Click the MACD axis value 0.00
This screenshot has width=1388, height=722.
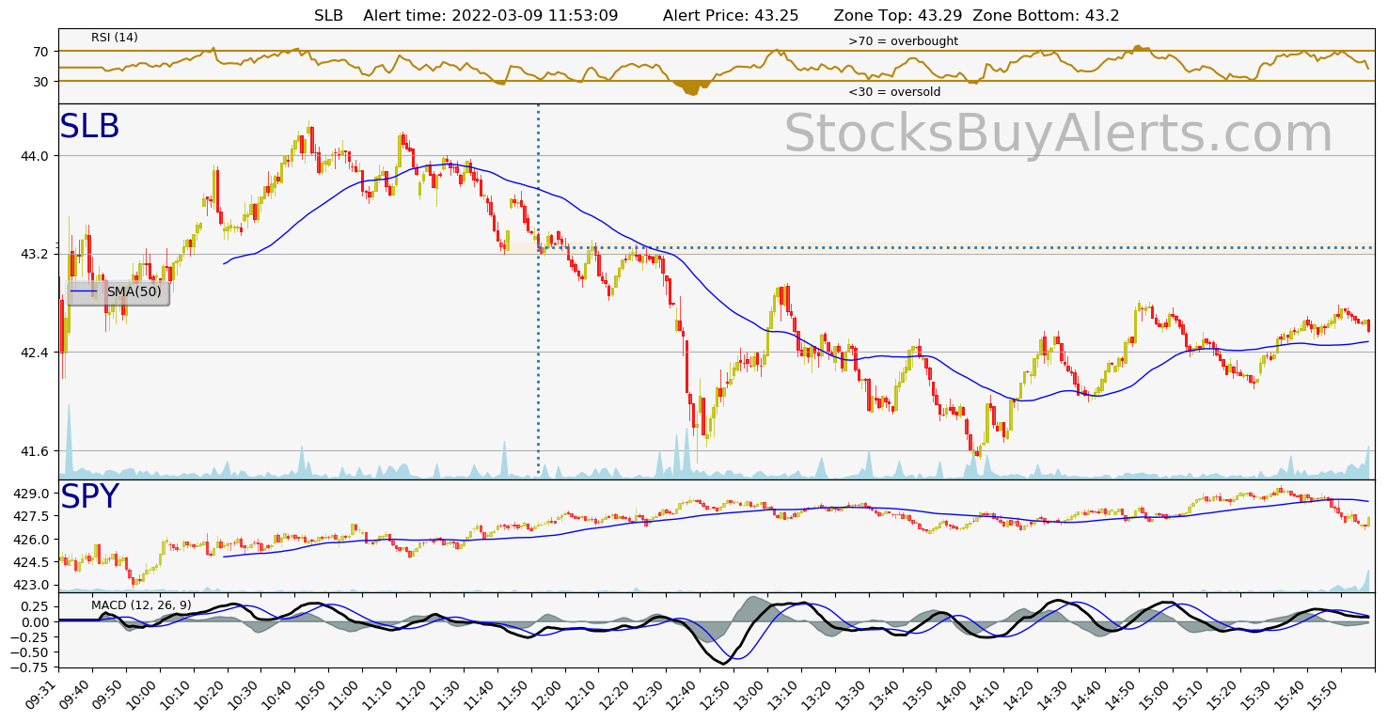[36, 622]
